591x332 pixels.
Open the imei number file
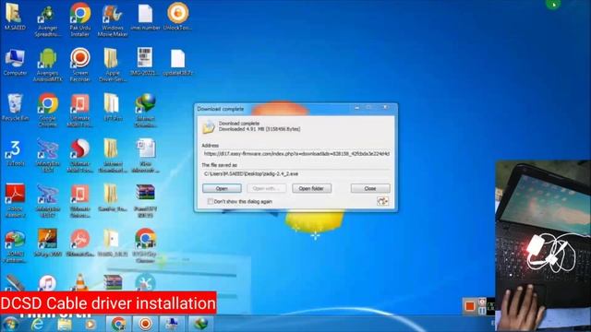pyautogui.click(x=145, y=18)
